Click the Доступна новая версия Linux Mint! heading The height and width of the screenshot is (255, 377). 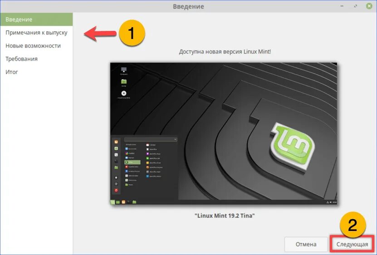pos(225,51)
